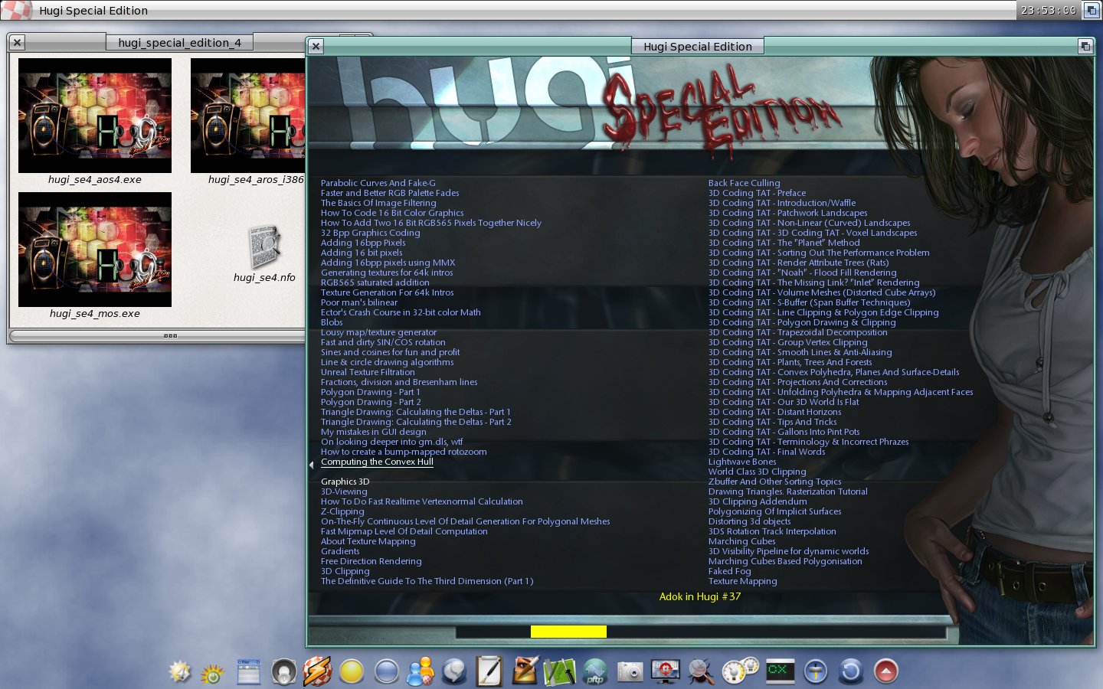This screenshot has width=1103, height=689.
Task: Click the red eject arrow dock icon
Action: (885, 671)
